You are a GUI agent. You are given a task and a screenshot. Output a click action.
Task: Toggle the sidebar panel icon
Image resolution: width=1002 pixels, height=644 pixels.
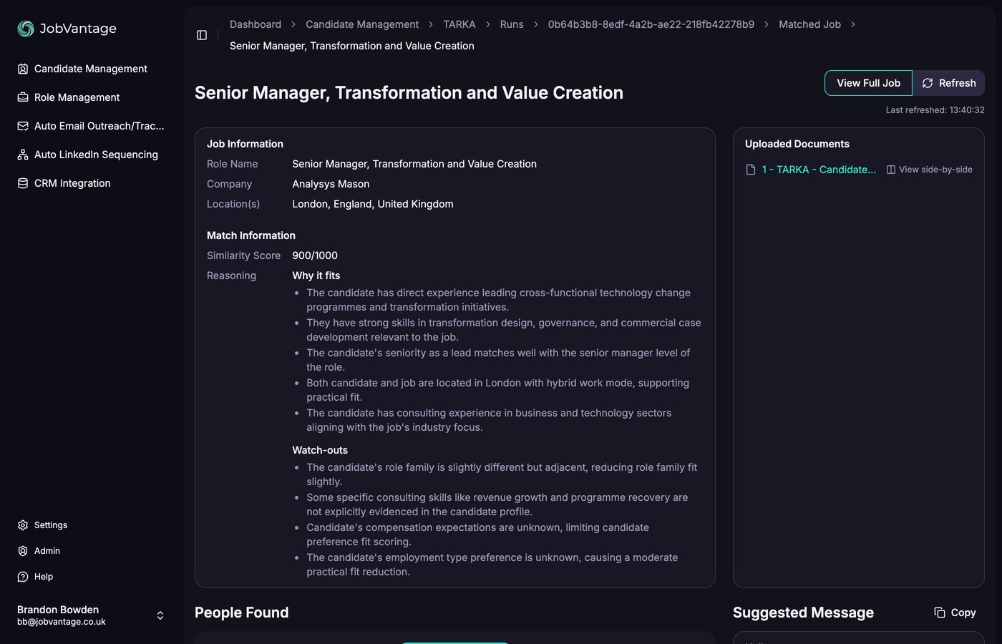202,35
